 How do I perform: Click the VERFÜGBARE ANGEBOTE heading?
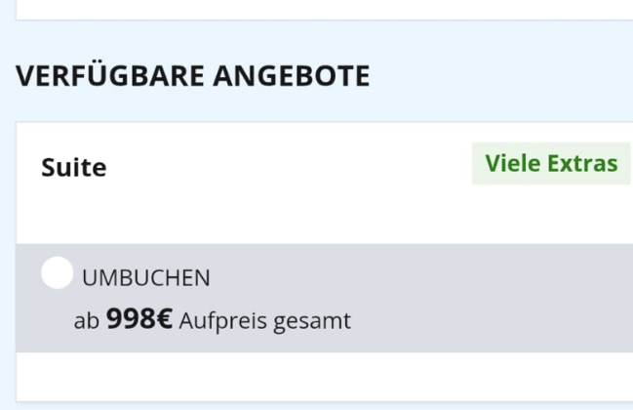click(x=192, y=76)
